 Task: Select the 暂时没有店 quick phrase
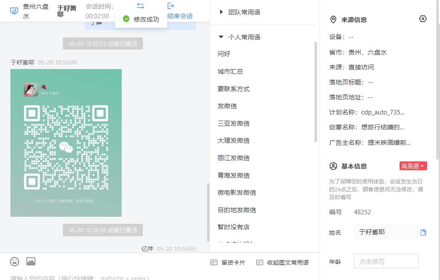[233, 227]
